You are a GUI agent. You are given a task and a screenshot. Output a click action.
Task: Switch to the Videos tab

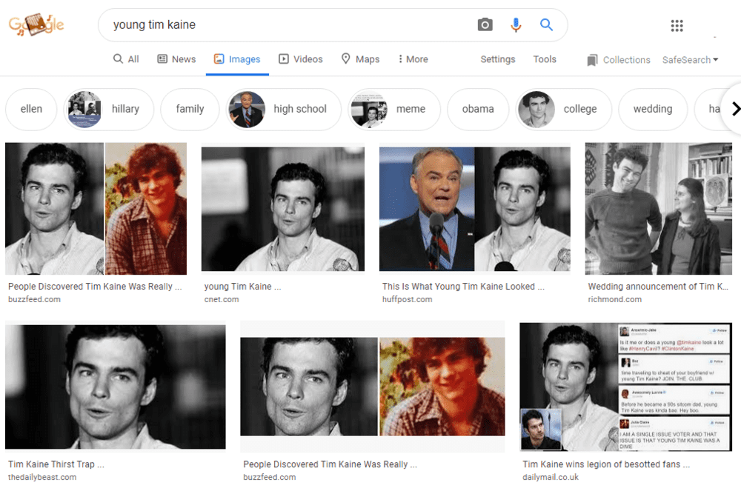coord(300,59)
